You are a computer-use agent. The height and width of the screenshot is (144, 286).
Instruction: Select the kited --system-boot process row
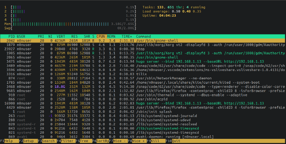(x=143, y=83)
